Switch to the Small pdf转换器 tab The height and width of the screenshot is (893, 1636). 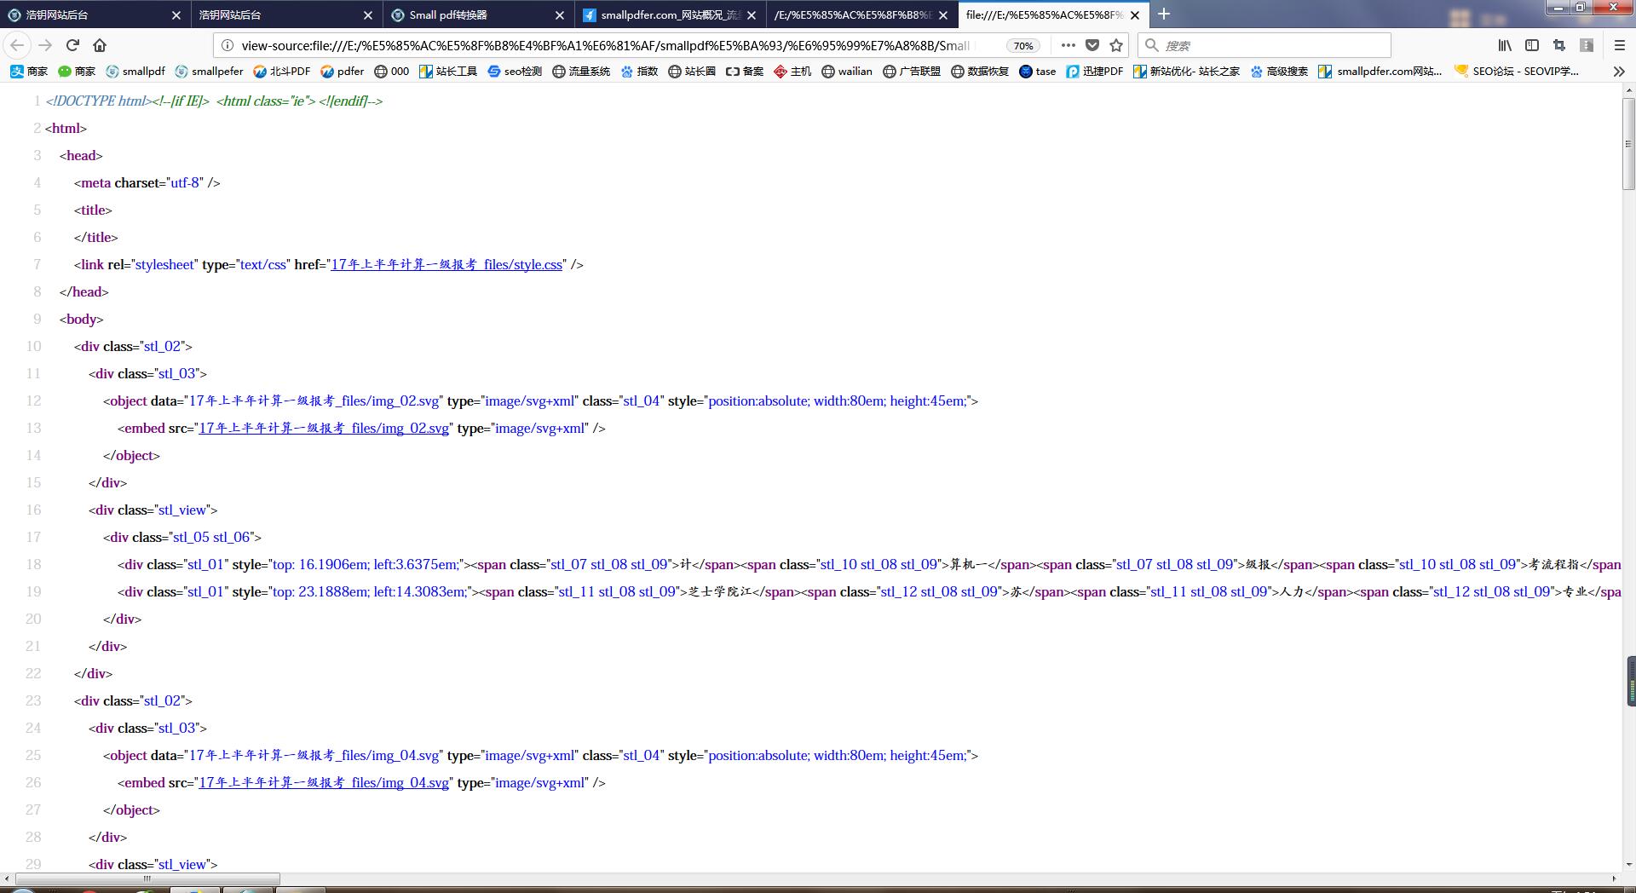point(478,14)
